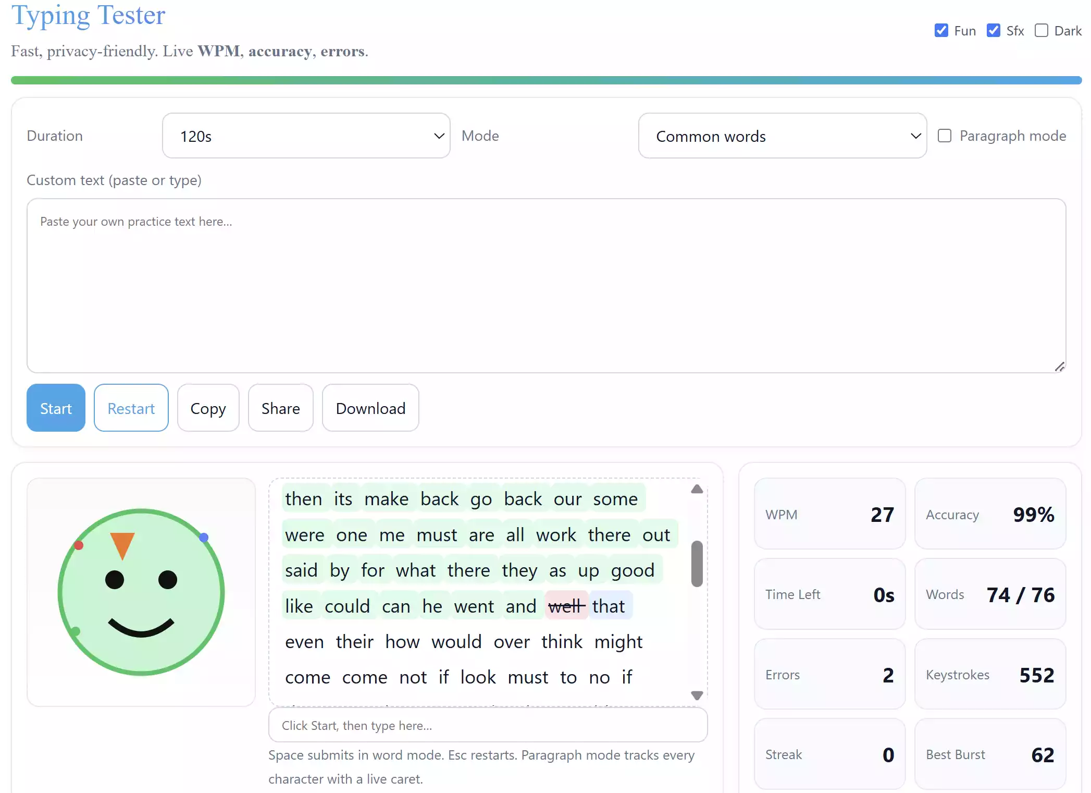Open the Duration dropdown
Viewport: 1091px width, 793px height.
[306, 136]
